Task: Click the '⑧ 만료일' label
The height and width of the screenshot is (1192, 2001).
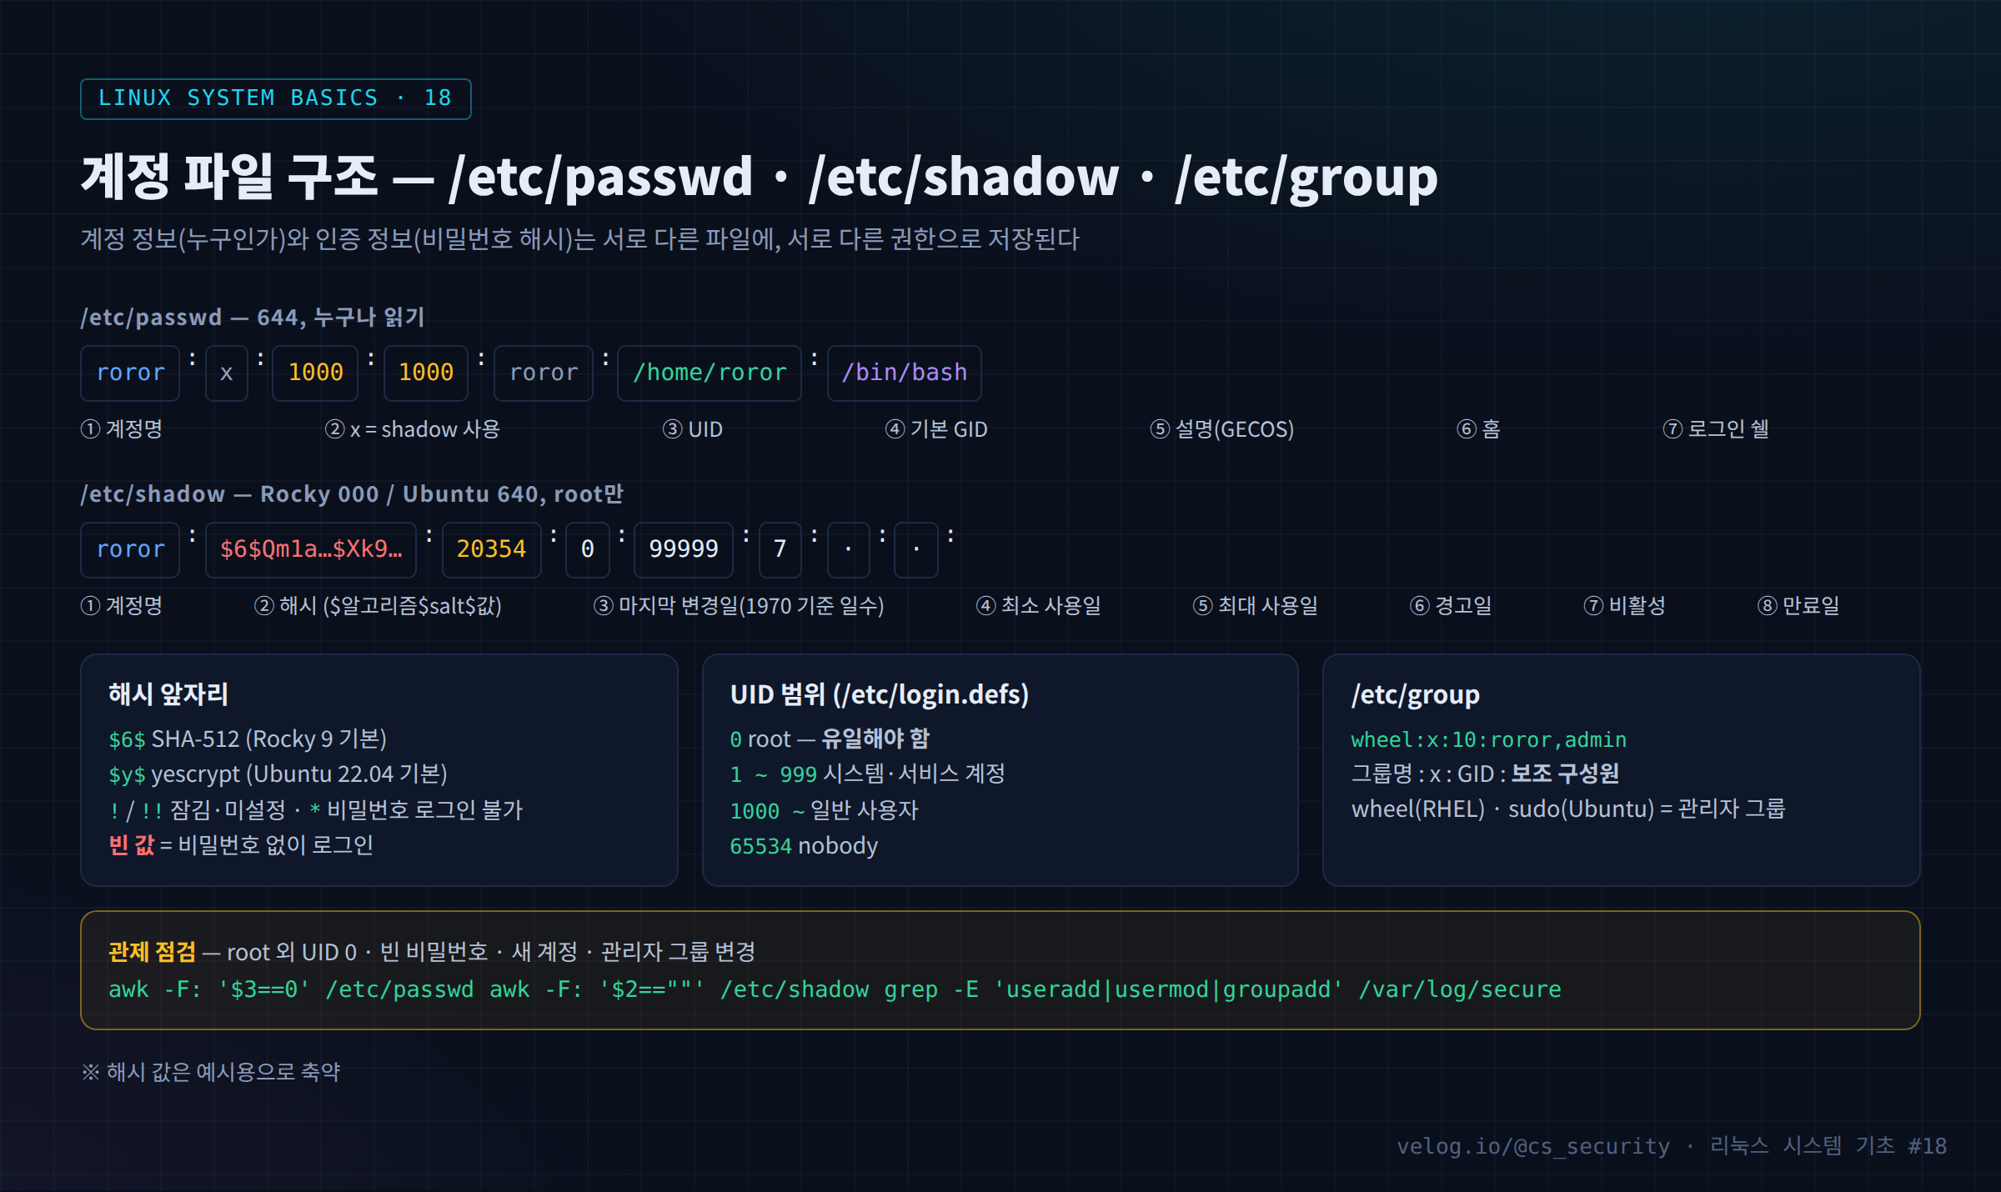Action: pos(1798,606)
